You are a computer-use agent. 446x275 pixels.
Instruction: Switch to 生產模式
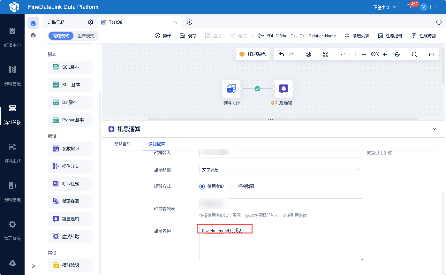coord(86,36)
